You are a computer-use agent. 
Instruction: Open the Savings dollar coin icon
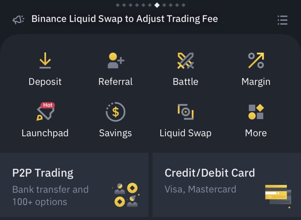point(116,112)
